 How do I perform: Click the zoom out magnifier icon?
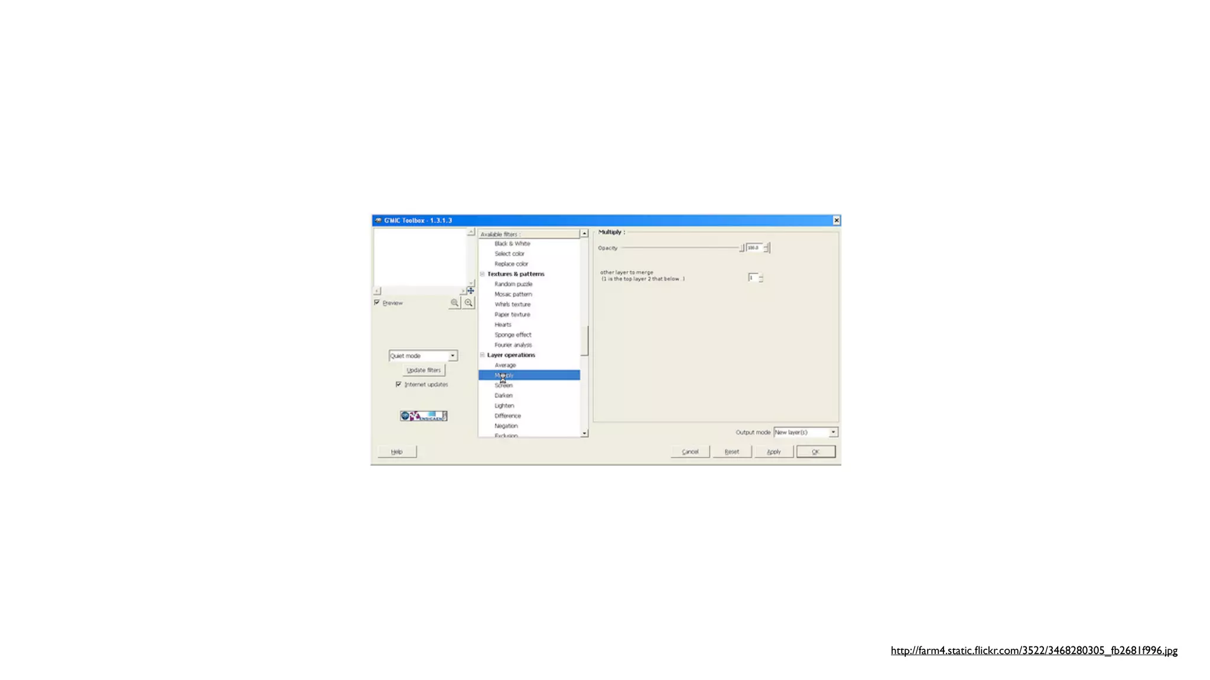(x=454, y=303)
